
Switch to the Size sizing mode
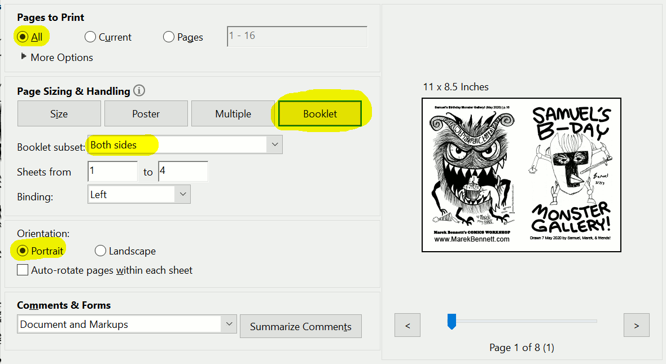pos(59,113)
